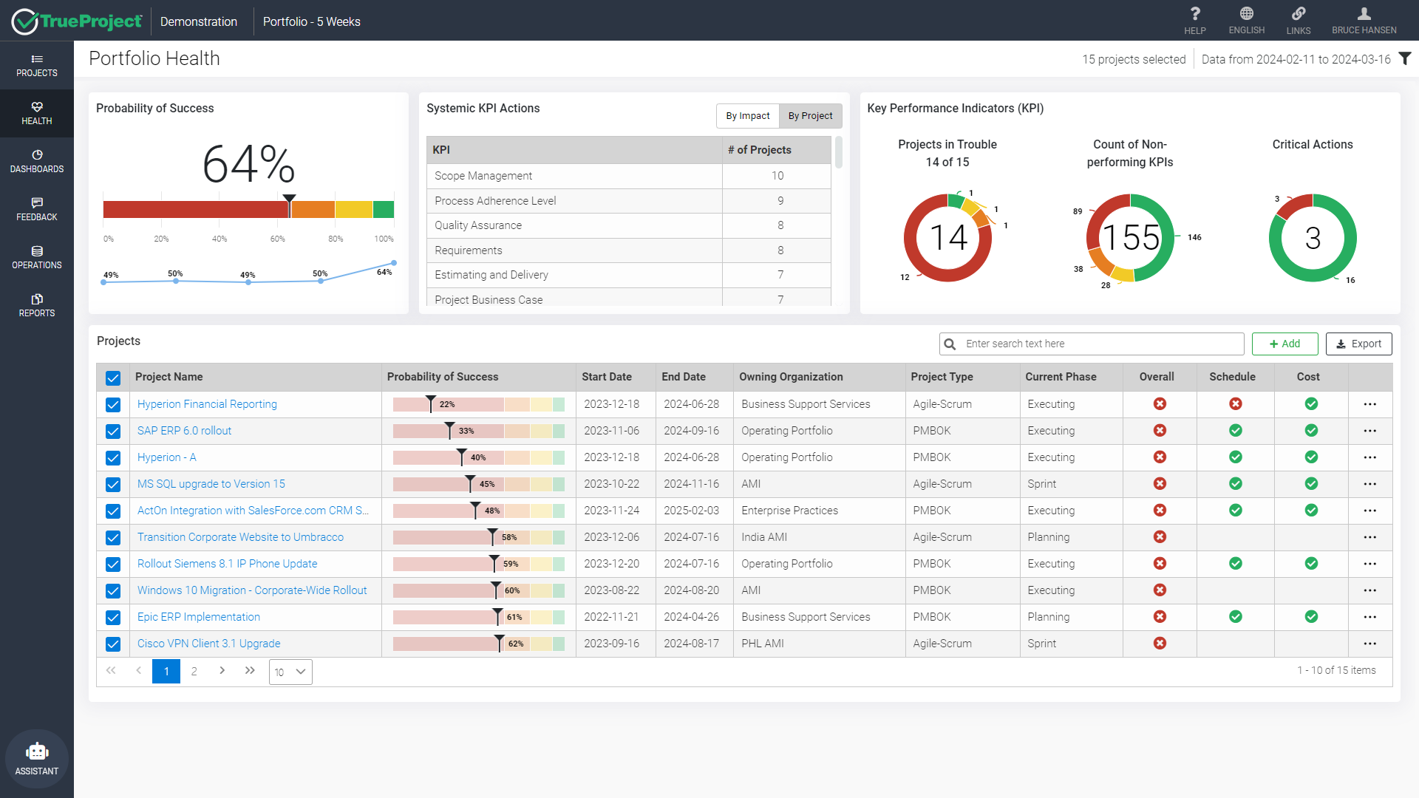Viewport: 1419px width, 798px height.
Task: Open the portfolio filter icon
Action: pos(1404,58)
